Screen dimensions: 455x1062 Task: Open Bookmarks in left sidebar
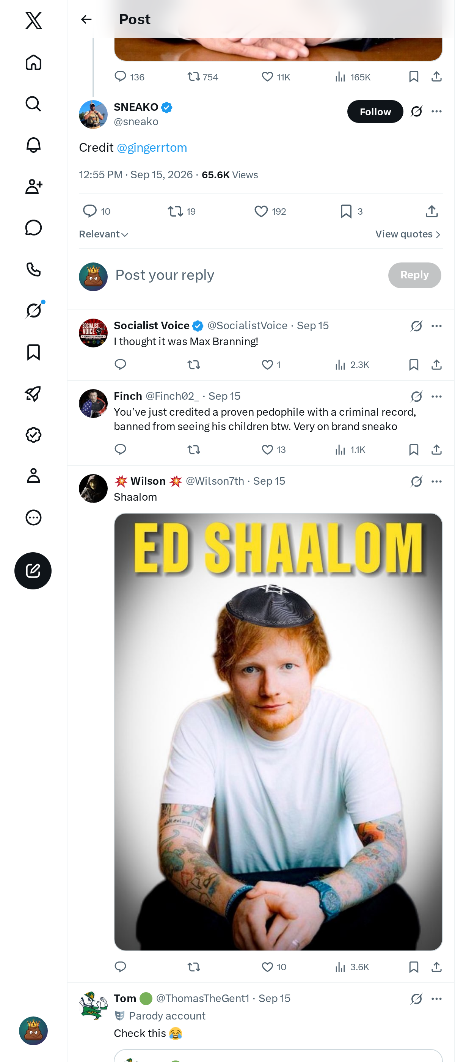33,352
